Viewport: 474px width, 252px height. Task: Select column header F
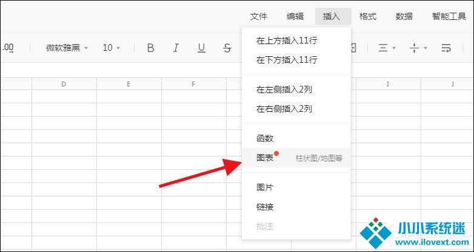tap(194, 84)
